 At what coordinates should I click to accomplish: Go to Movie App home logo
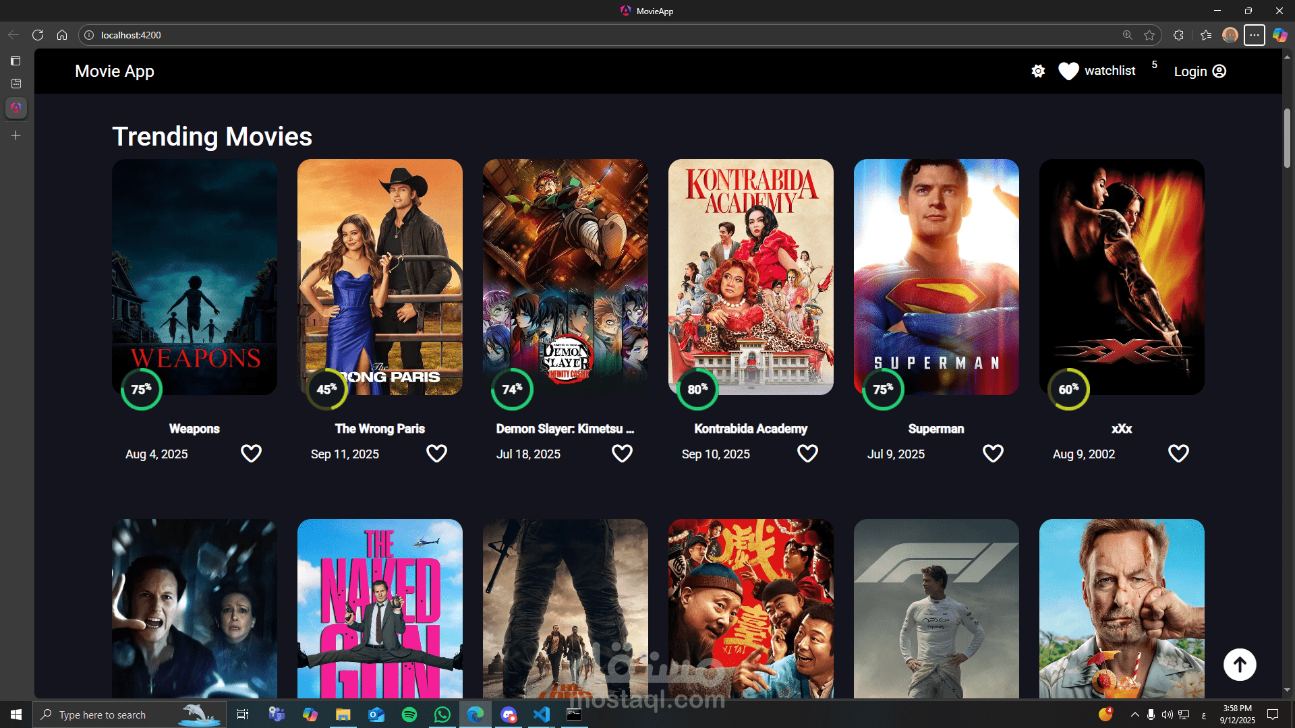[115, 71]
